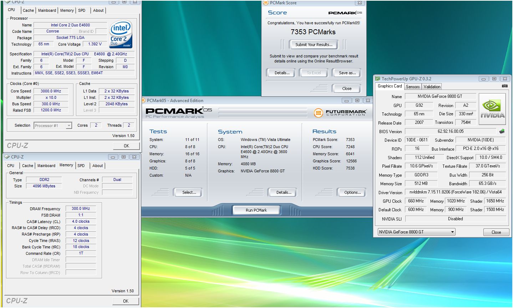Click Details button in PCMark Score dialog

282,73
